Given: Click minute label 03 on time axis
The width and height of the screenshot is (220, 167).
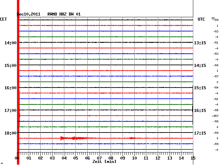Looking at the screenshot, I should pos(52,158).
